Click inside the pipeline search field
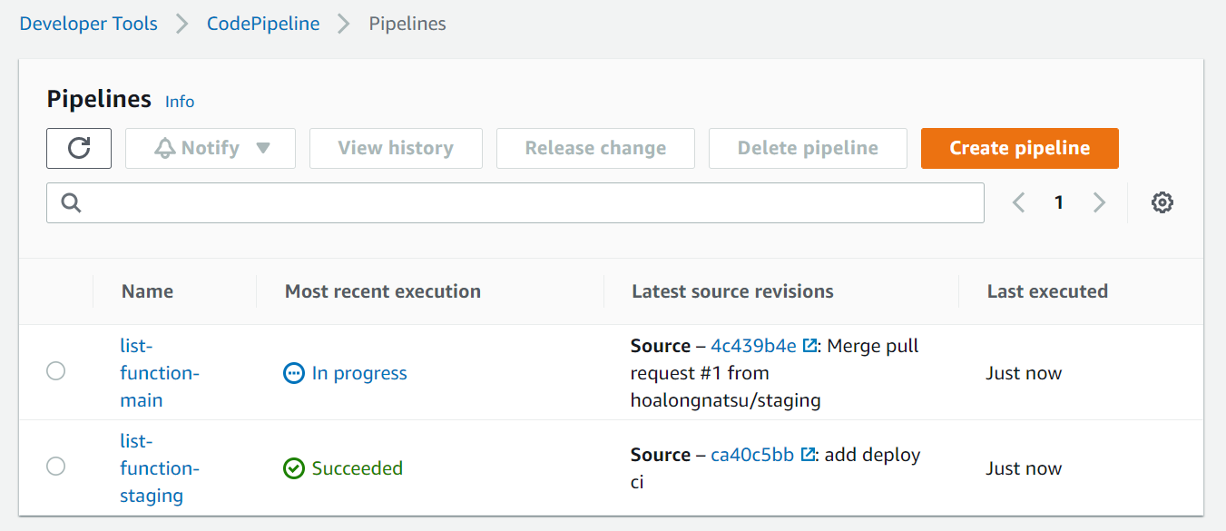1226x531 pixels. pyautogui.click(x=454, y=202)
